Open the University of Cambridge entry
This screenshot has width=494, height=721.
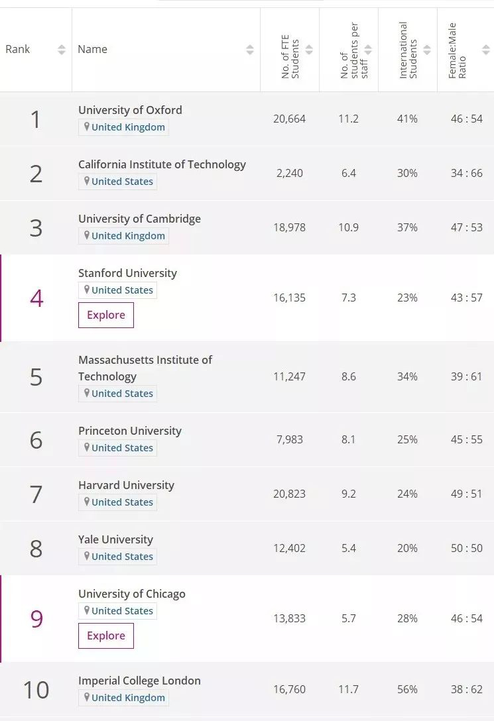[x=139, y=219]
